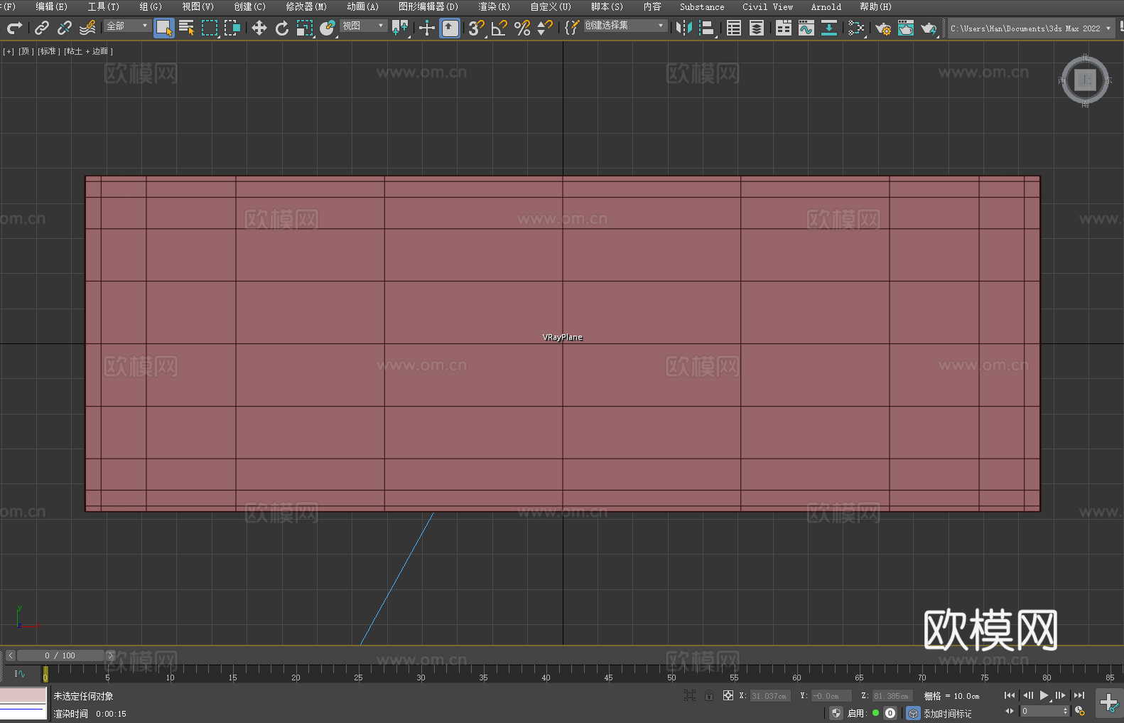Click the Unlink Selection icon
This screenshot has width=1124, height=723.
65,28
